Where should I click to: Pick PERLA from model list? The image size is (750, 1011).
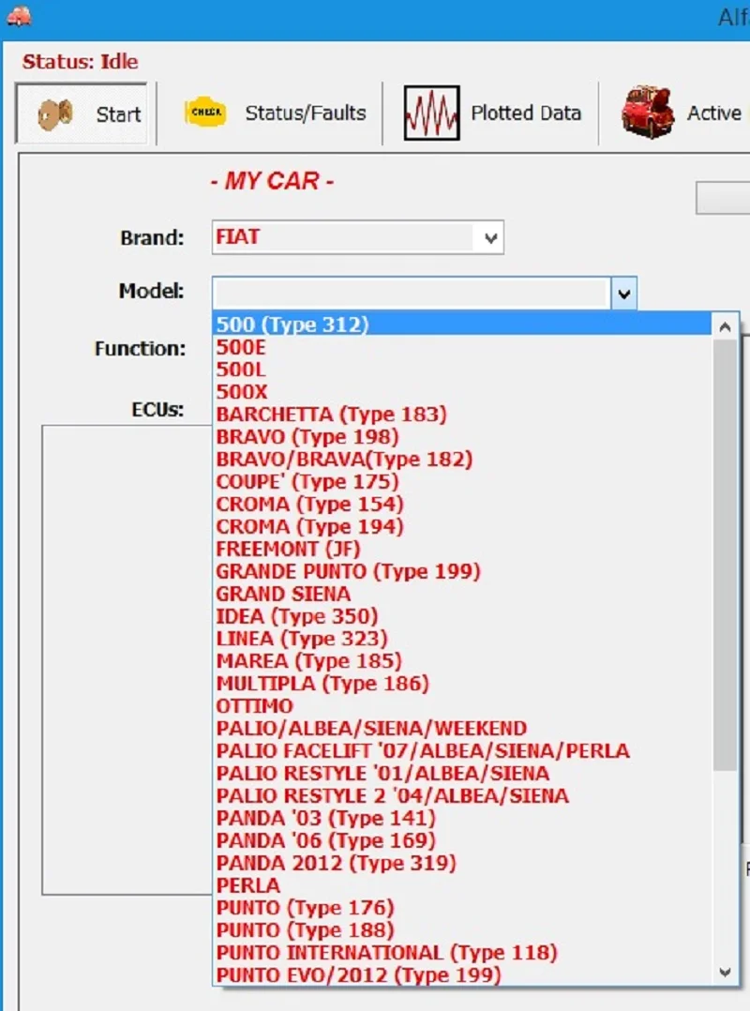point(461,885)
